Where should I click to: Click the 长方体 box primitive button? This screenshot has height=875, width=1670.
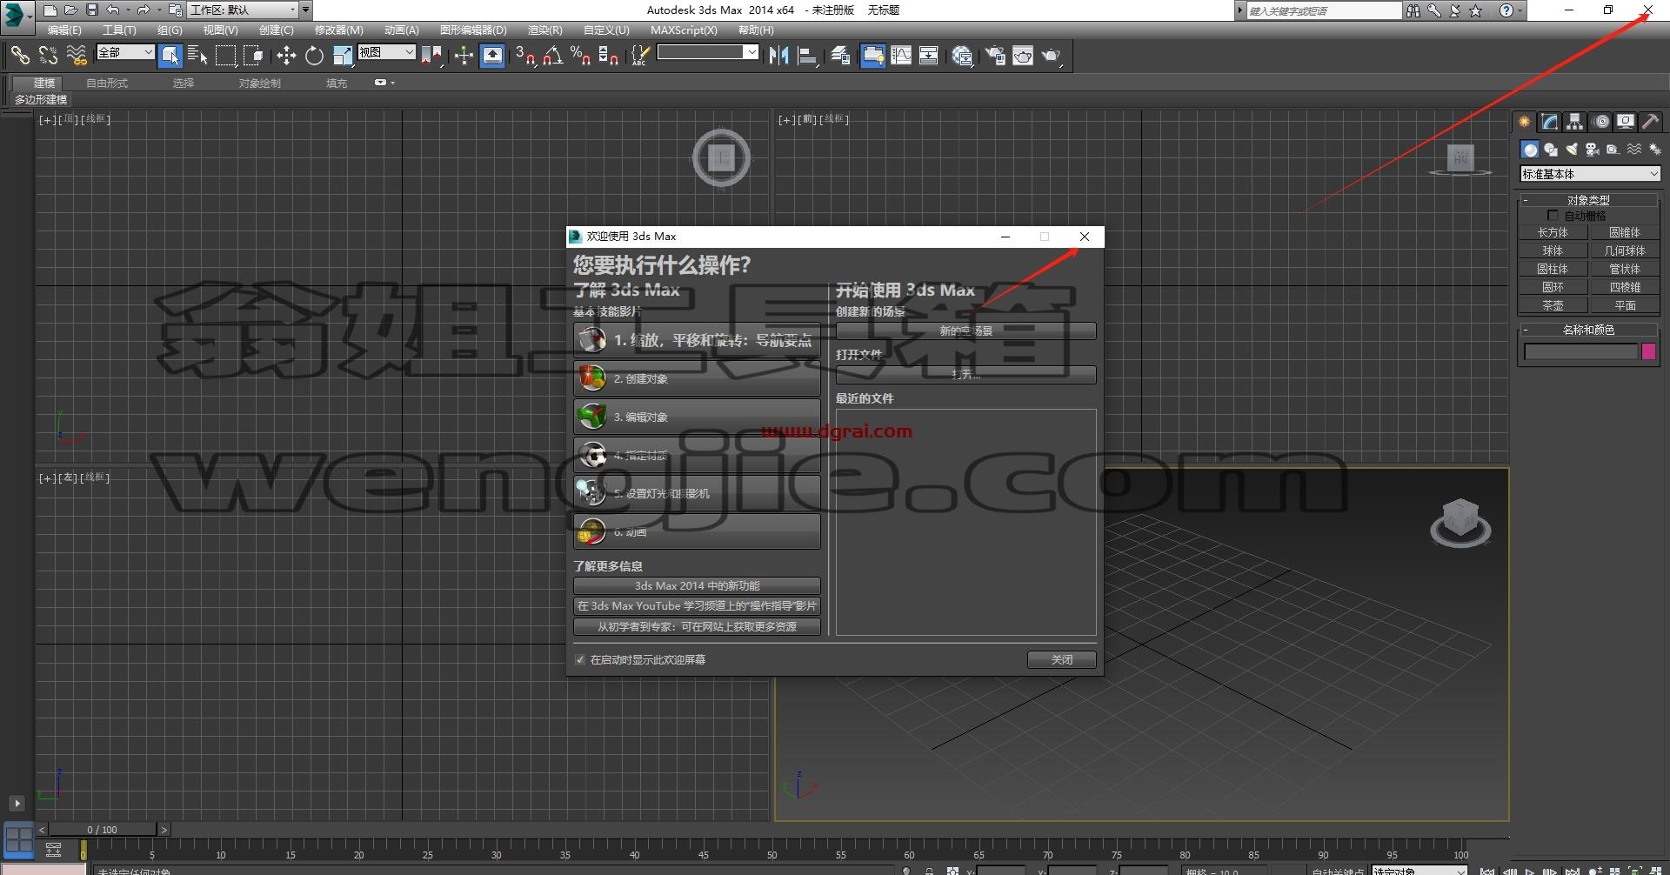point(1553,232)
